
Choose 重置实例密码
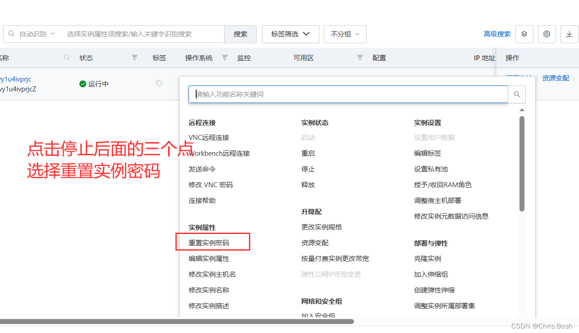click(209, 243)
